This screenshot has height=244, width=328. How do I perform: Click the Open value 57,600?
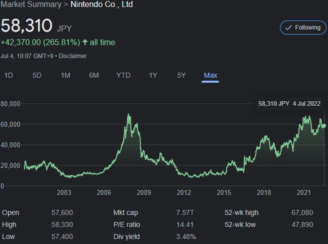tap(62, 212)
